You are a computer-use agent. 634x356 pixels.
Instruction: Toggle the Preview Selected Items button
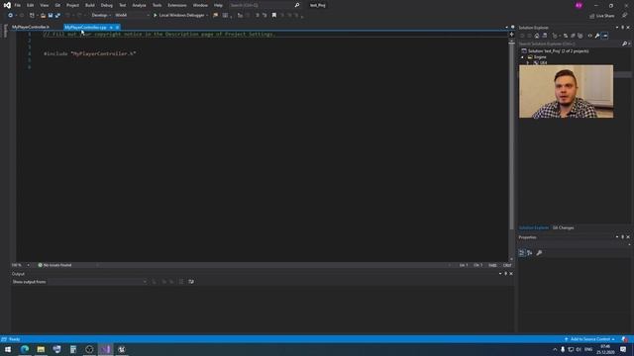click(605, 36)
